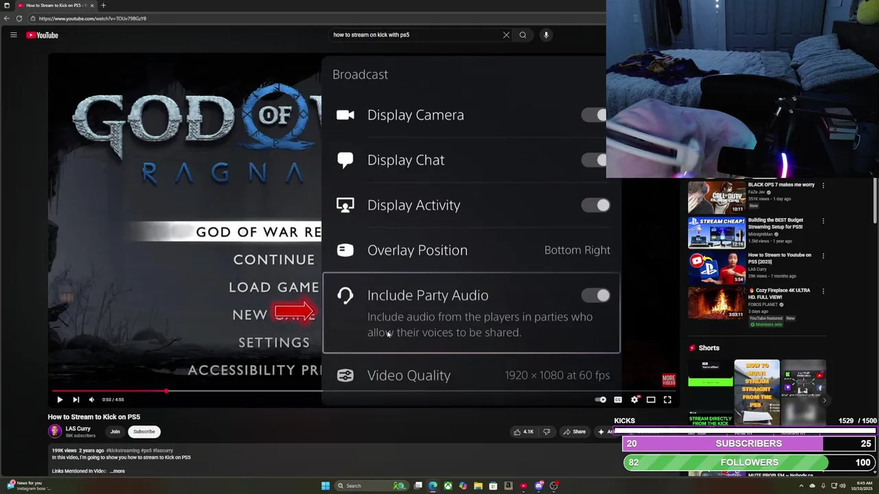The height and width of the screenshot is (494, 879).
Task: Open the Cozy Fireplace 4K ULTRA video
Action: click(779, 293)
